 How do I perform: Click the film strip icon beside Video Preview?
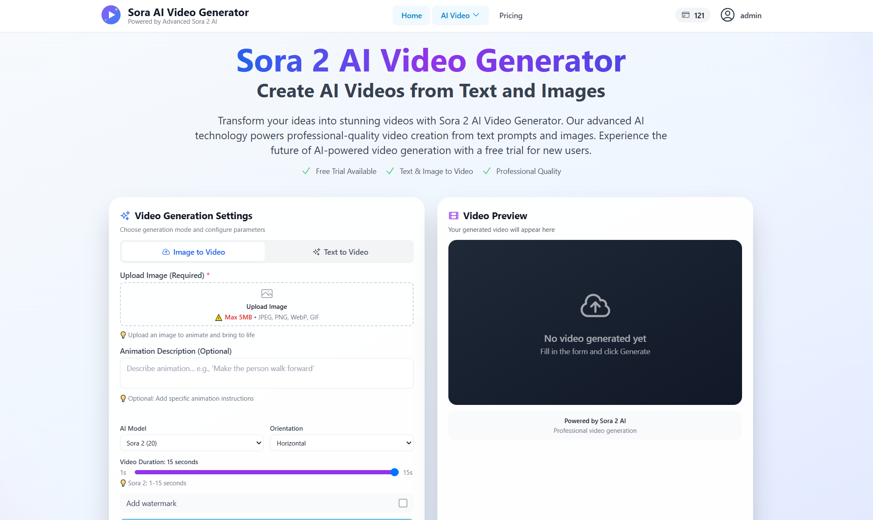tap(453, 216)
